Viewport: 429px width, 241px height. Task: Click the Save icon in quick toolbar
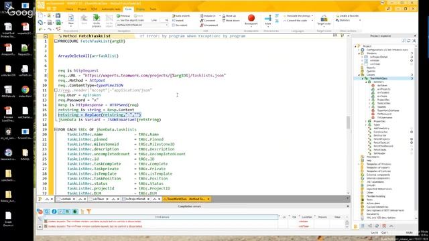pos(58,15)
